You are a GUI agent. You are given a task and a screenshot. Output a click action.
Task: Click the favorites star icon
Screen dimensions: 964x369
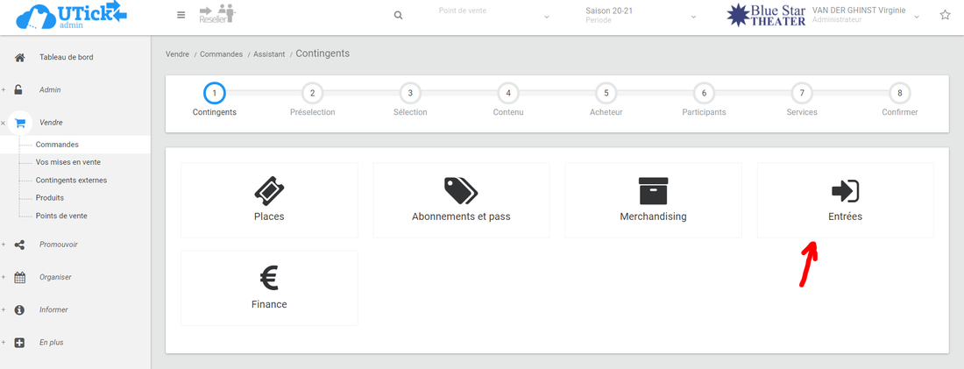(945, 15)
